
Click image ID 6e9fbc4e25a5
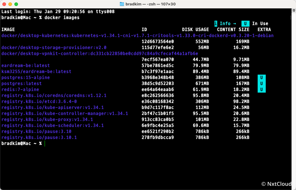(x=158, y=125)
